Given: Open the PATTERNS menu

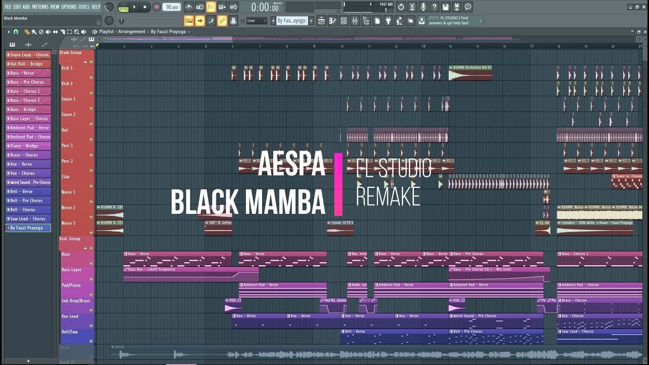Looking at the screenshot, I should coord(40,7).
